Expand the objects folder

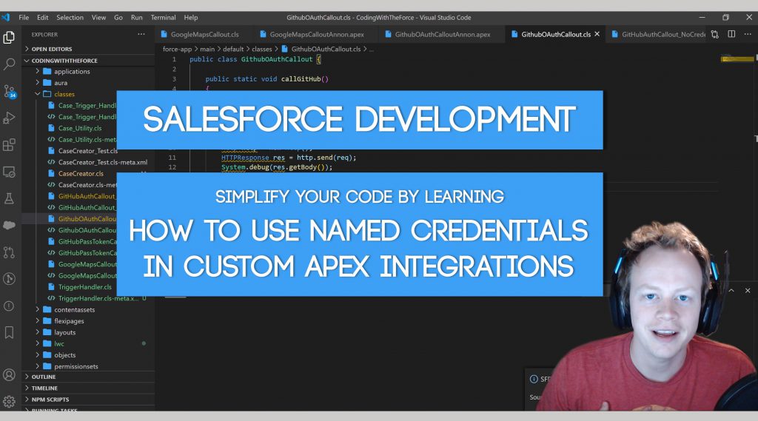coord(65,355)
